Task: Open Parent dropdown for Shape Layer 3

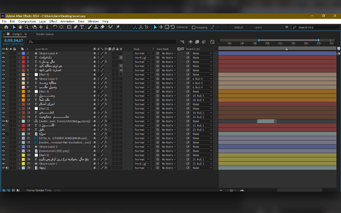Action: 202,79
